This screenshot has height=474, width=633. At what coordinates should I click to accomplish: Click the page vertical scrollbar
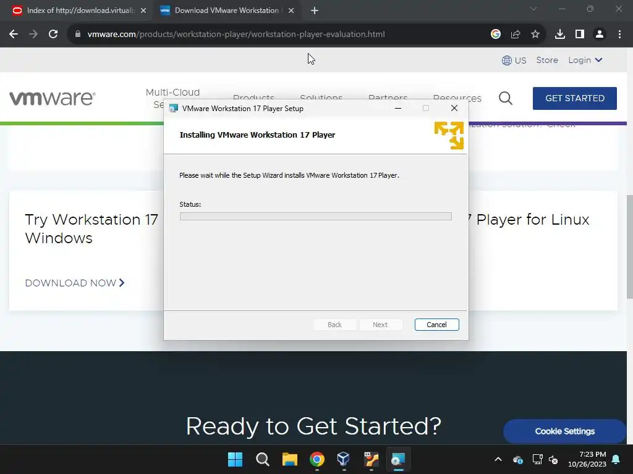(630, 246)
